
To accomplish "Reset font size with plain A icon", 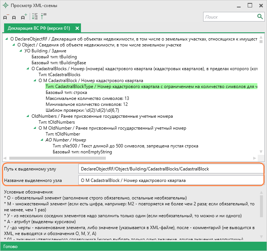I will [14, 17].
